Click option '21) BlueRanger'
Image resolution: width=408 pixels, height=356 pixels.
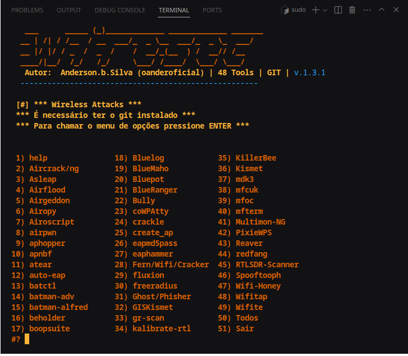[146, 190]
